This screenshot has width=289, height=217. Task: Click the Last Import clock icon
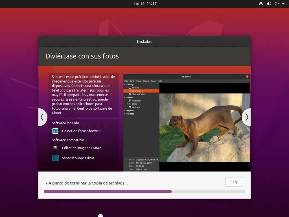130,91
